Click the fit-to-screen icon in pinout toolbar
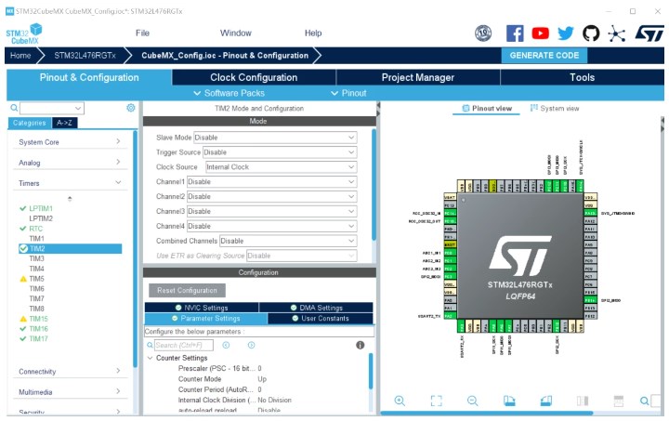This screenshot has height=421, width=669. point(436,401)
